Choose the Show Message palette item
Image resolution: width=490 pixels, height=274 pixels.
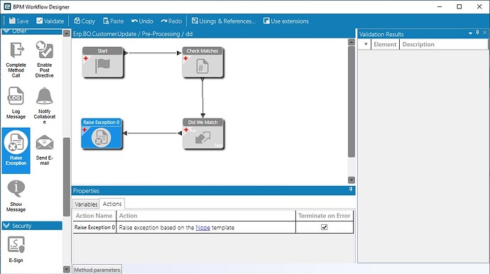point(16,196)
